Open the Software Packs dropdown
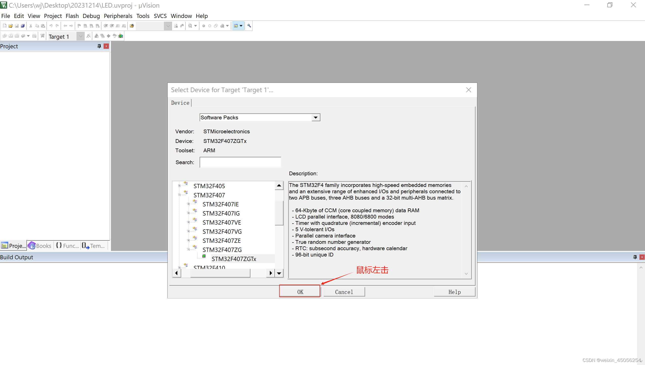Screen dimensions: 645x365 [316, 117]
